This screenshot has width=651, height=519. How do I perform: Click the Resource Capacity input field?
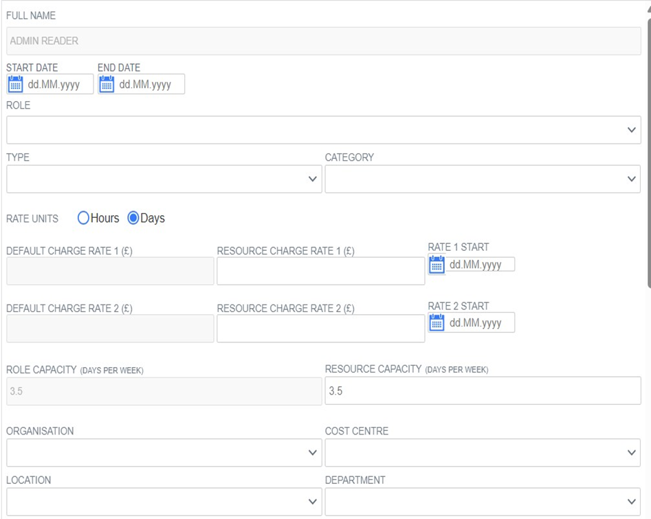(x=483, y=390)
